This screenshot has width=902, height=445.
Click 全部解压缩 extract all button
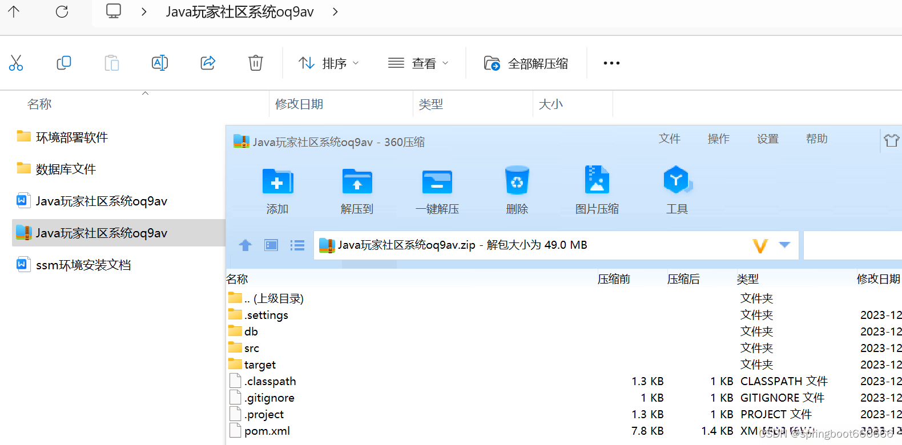pyautogui.click(x=526, y=63)
